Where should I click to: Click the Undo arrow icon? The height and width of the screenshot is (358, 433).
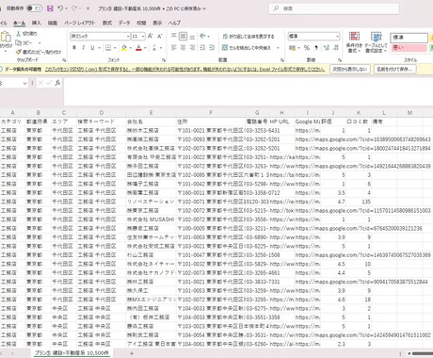(x=60, y=8)
